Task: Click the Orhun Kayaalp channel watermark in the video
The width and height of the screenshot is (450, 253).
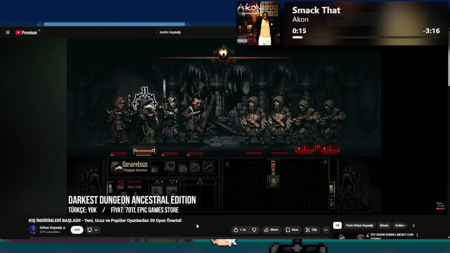Action: point(440,206)
